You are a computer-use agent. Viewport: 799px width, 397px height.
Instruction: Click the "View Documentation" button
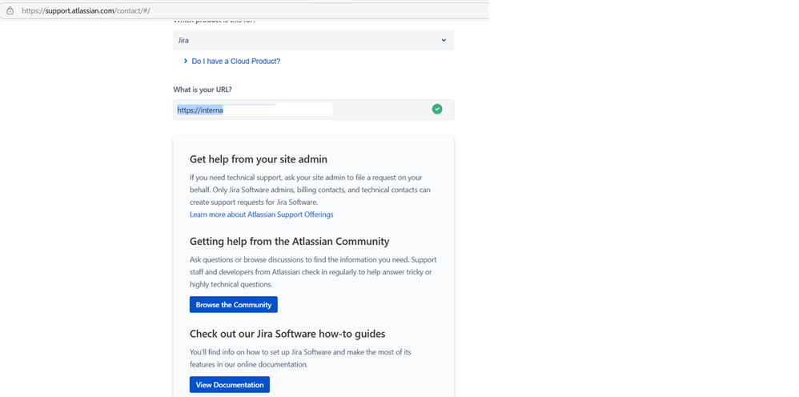click(x=229, y=385)
